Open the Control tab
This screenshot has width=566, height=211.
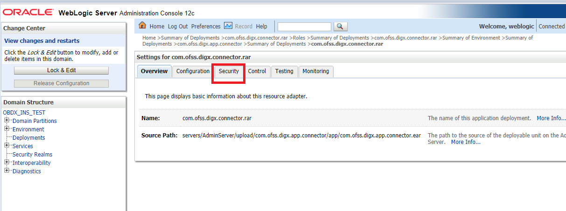pos(257,71)
